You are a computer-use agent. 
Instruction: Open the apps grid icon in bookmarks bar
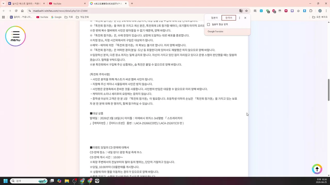(3, 17)
